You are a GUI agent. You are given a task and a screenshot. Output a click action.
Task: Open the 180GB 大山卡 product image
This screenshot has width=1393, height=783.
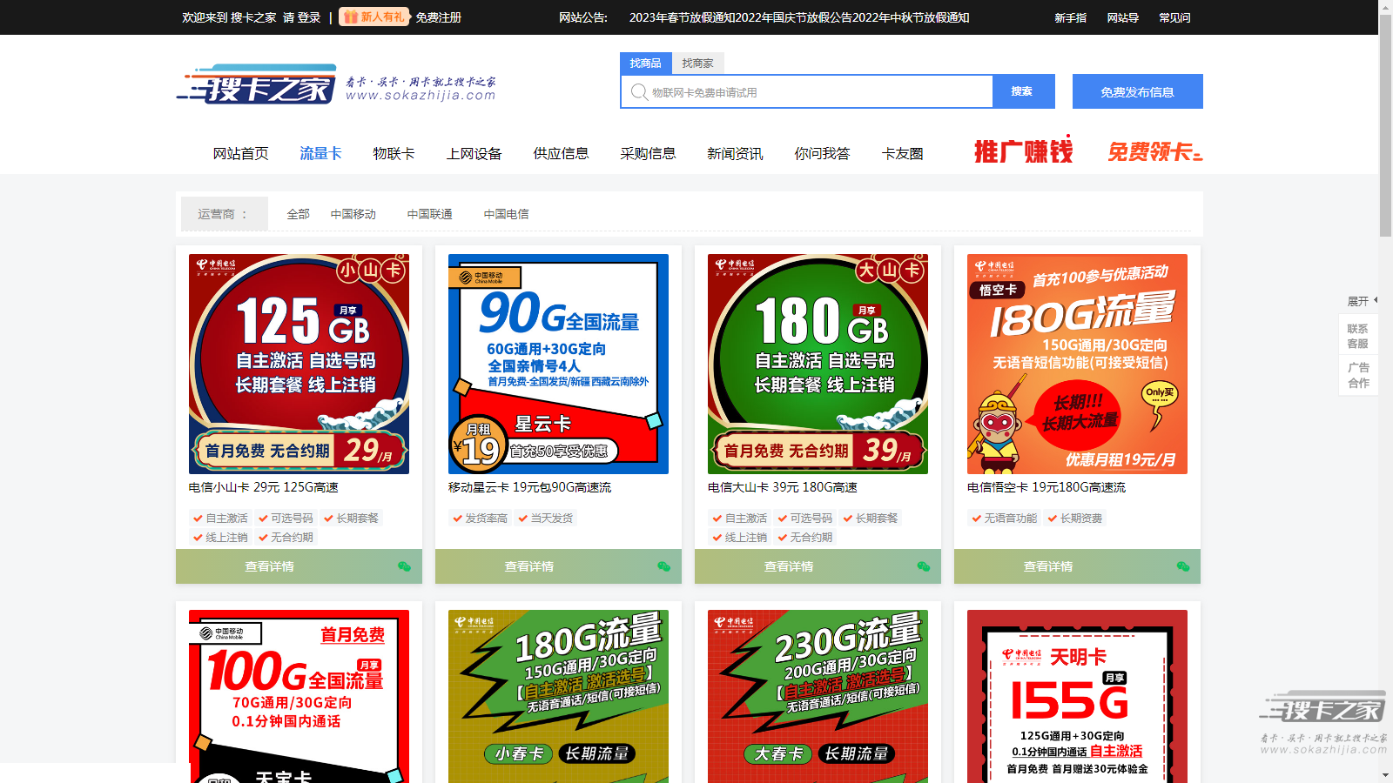(x=818, y=364)
